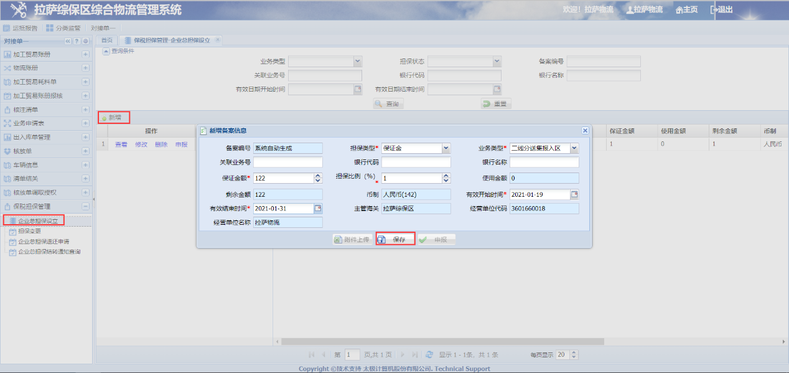
Task: Close the 新增备案信息 dialog
Action: click(x=585, y=130)
